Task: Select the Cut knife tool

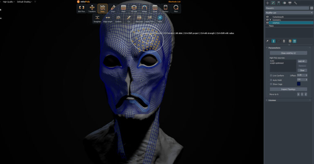Action: 129,19
